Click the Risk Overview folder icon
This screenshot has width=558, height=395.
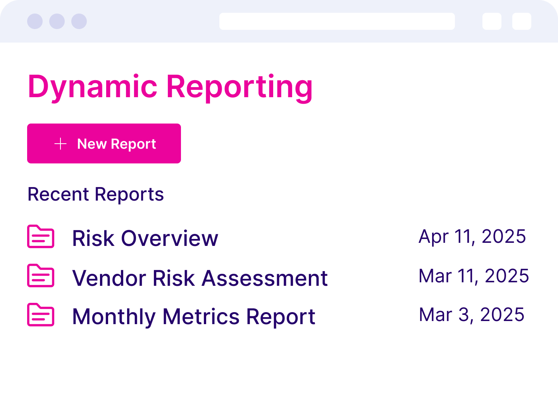click(40, 238)
